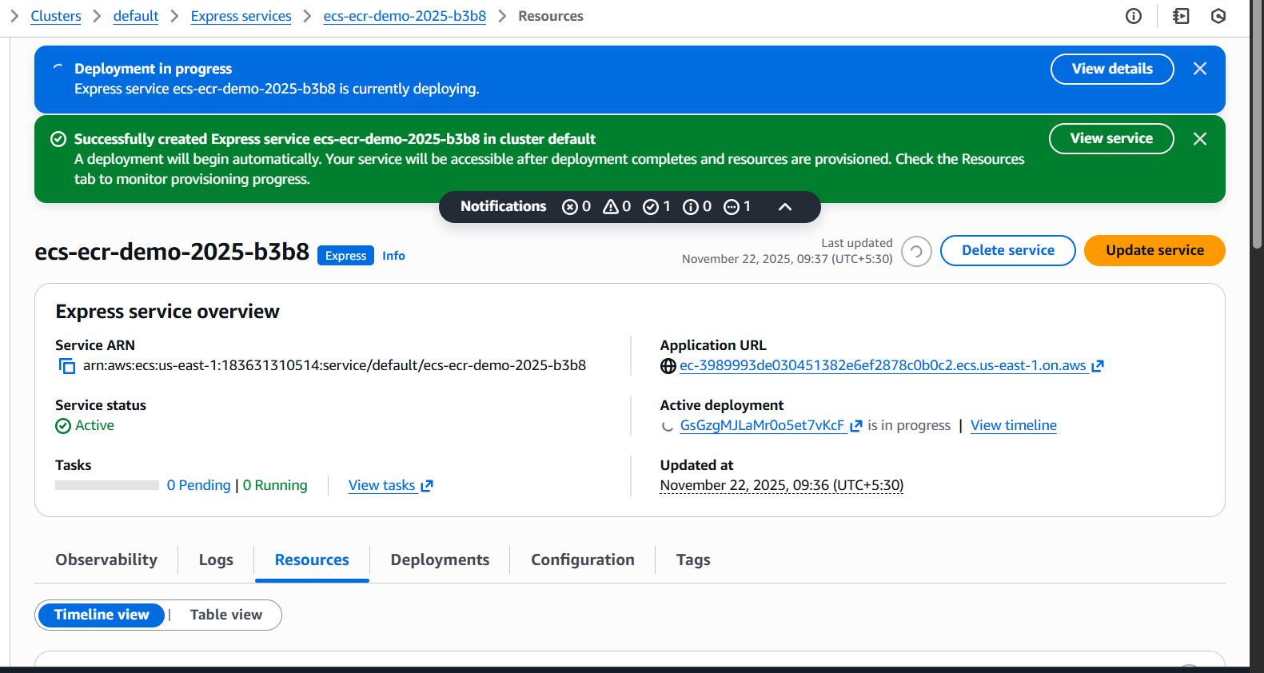Switch to the Tags tab

pos(693,560)
